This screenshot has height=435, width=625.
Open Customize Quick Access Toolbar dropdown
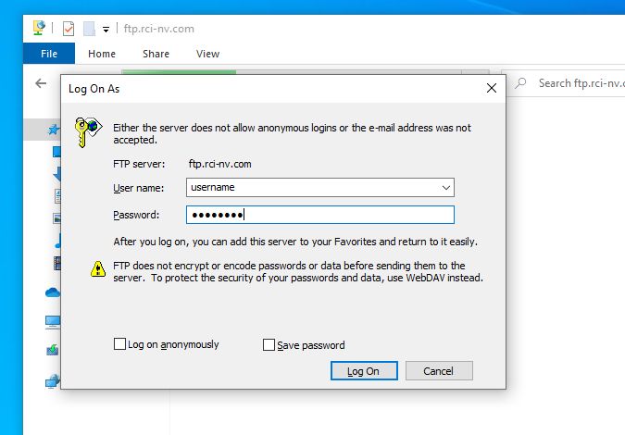pyautogui.click(x=106, y=29)
